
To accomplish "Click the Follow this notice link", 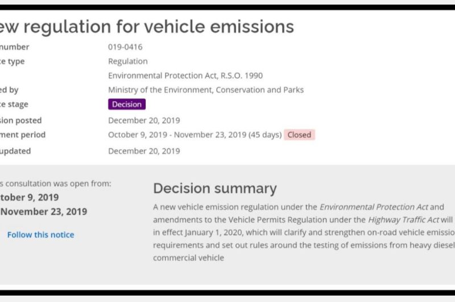I will coord(40,234).
